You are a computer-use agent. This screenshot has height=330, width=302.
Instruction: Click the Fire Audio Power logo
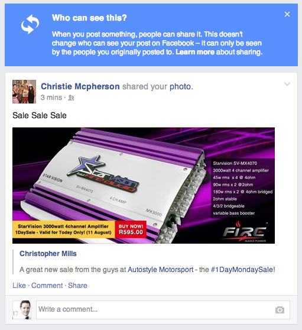click(x=245, y=232)
